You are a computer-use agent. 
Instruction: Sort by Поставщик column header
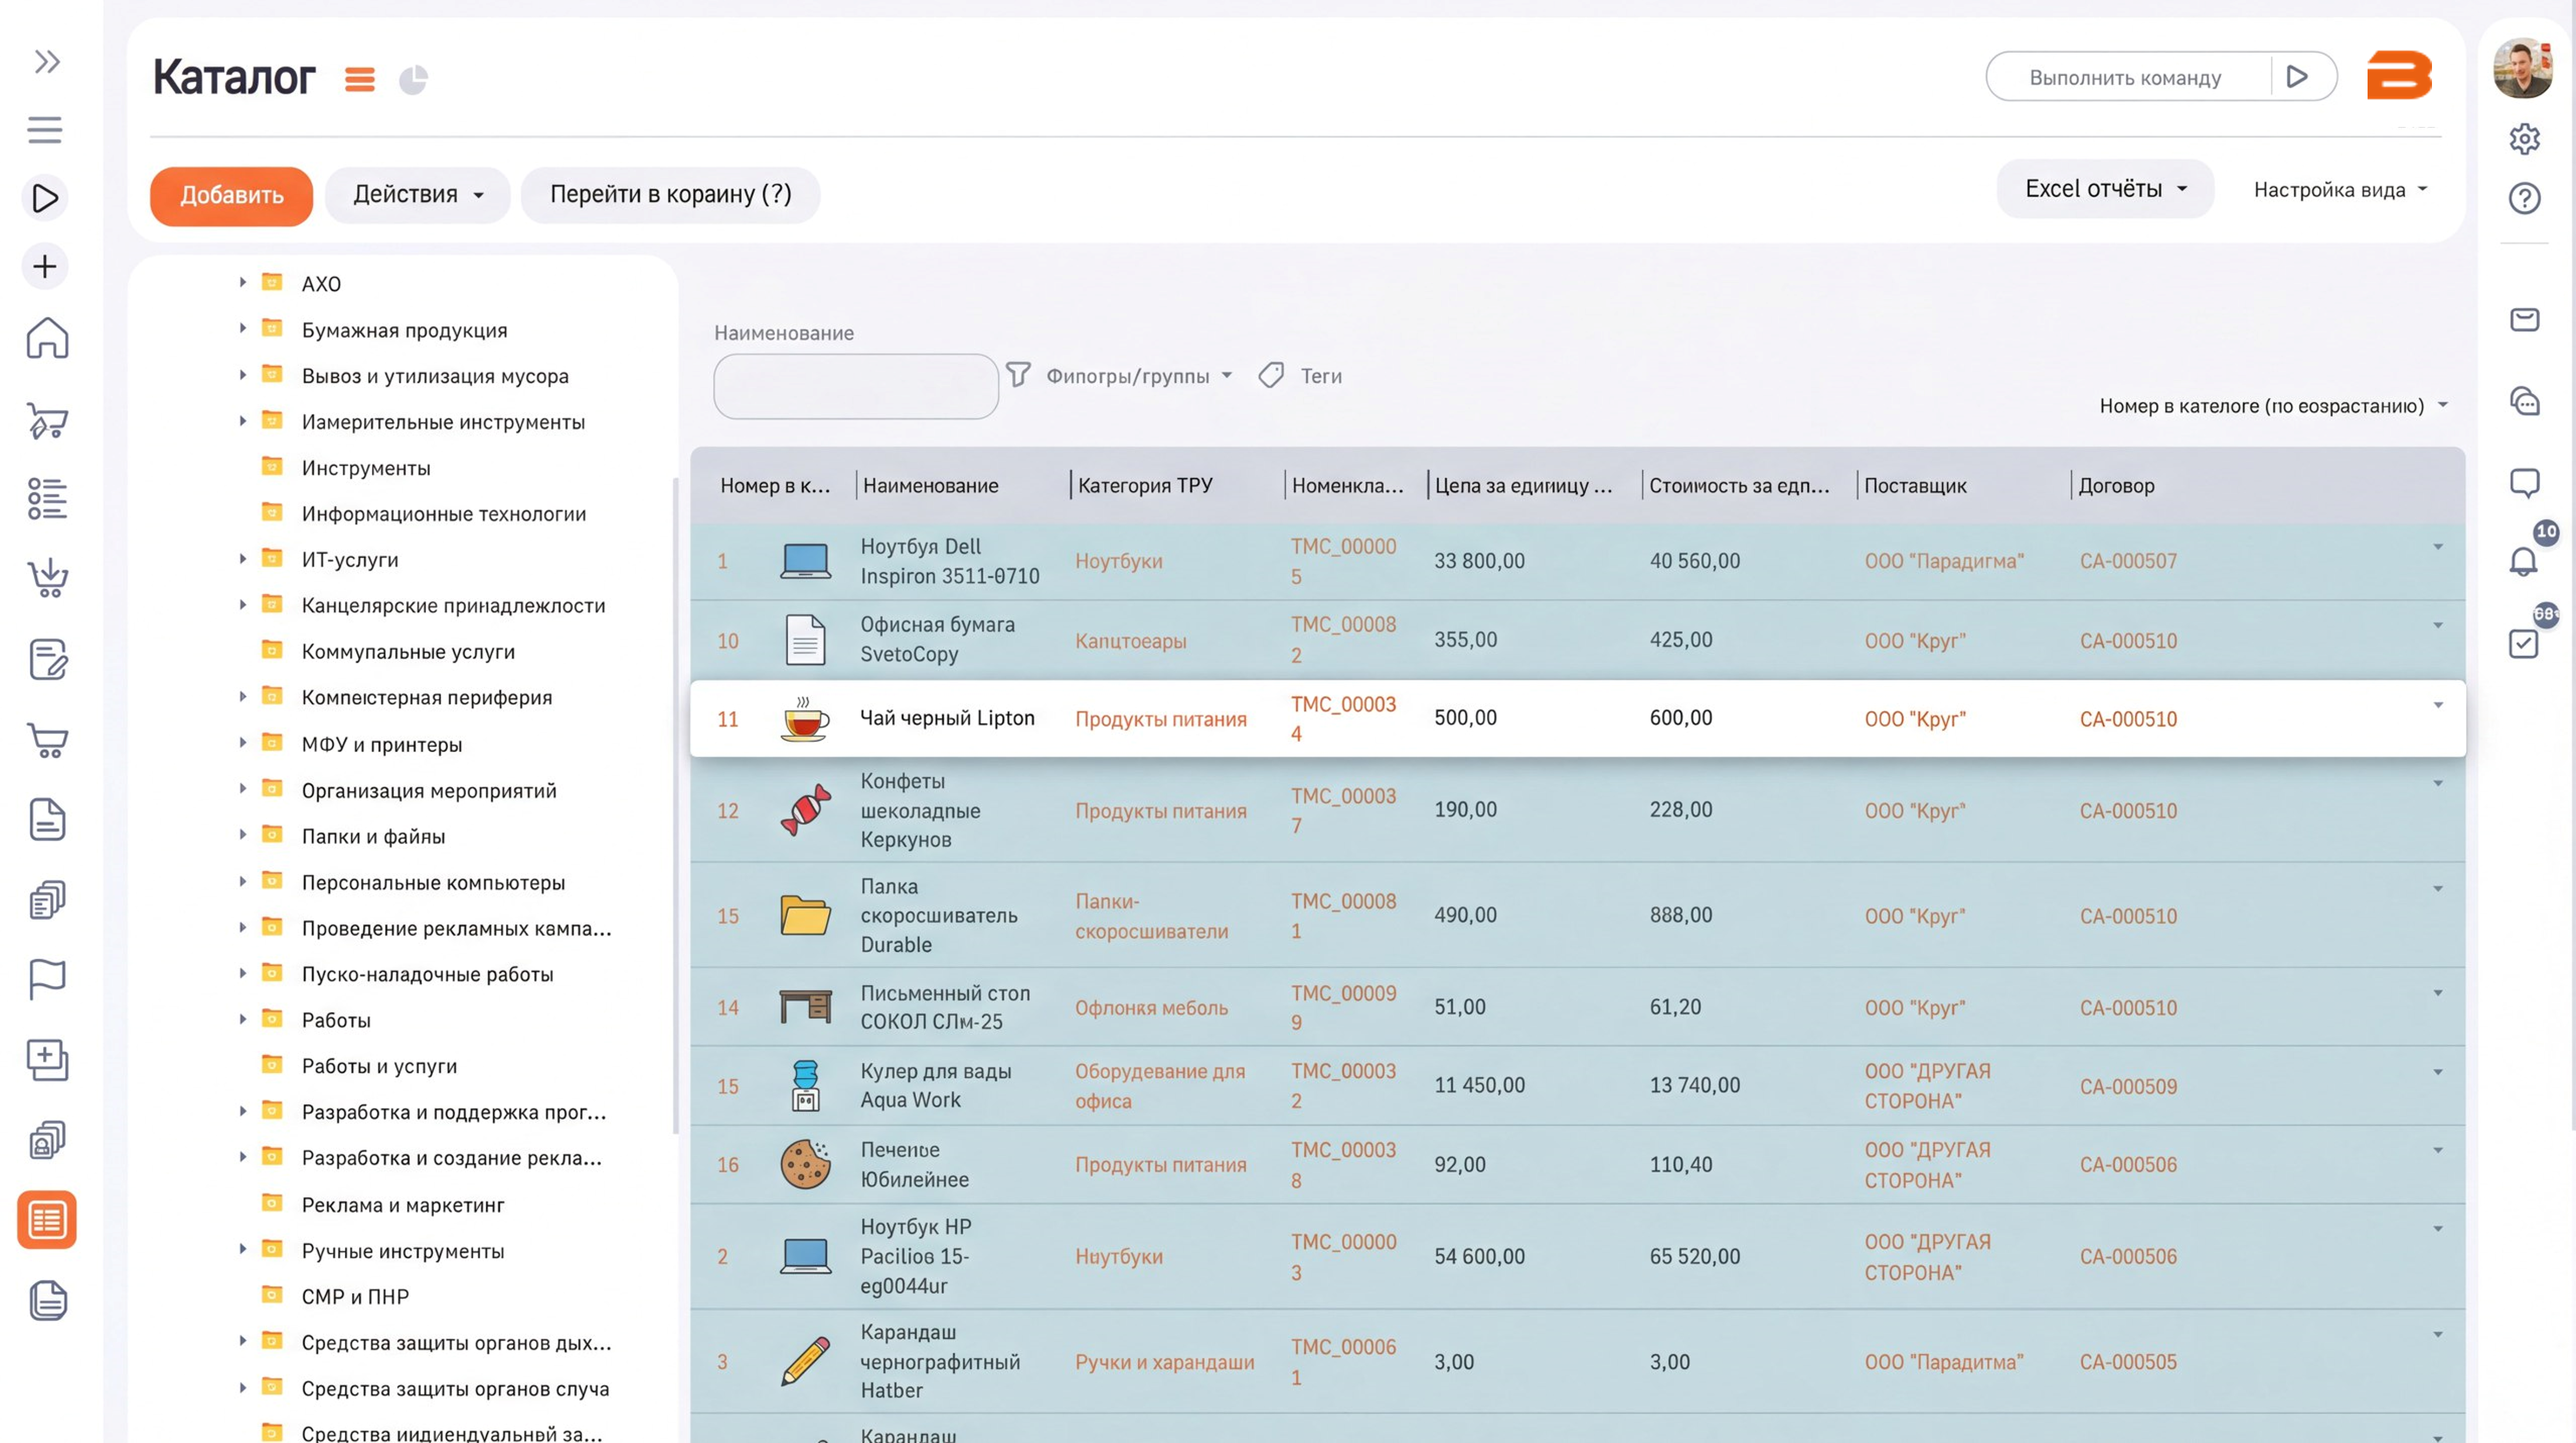pos(1915,486)
